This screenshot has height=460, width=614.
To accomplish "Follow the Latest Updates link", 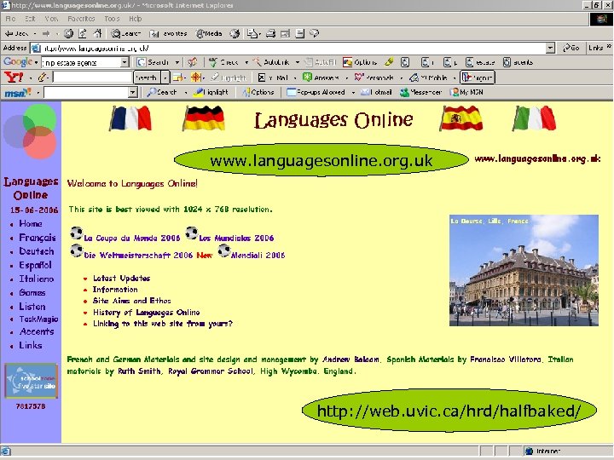I will coord(121,278).
